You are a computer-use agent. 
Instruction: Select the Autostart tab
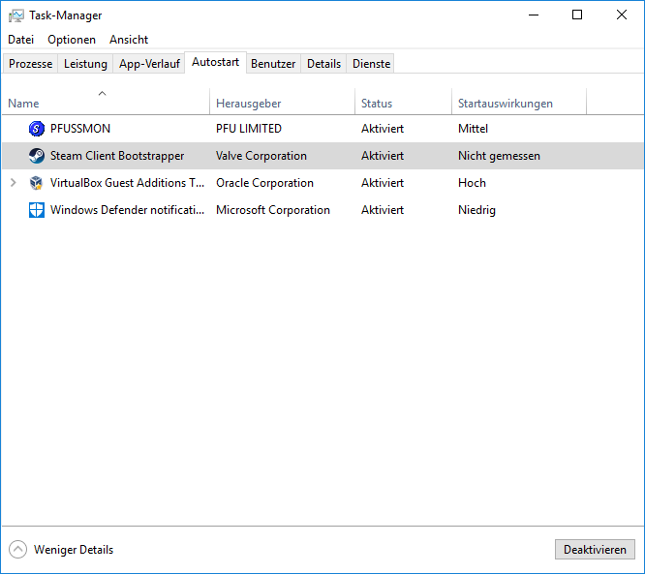(x=216, y=62)
